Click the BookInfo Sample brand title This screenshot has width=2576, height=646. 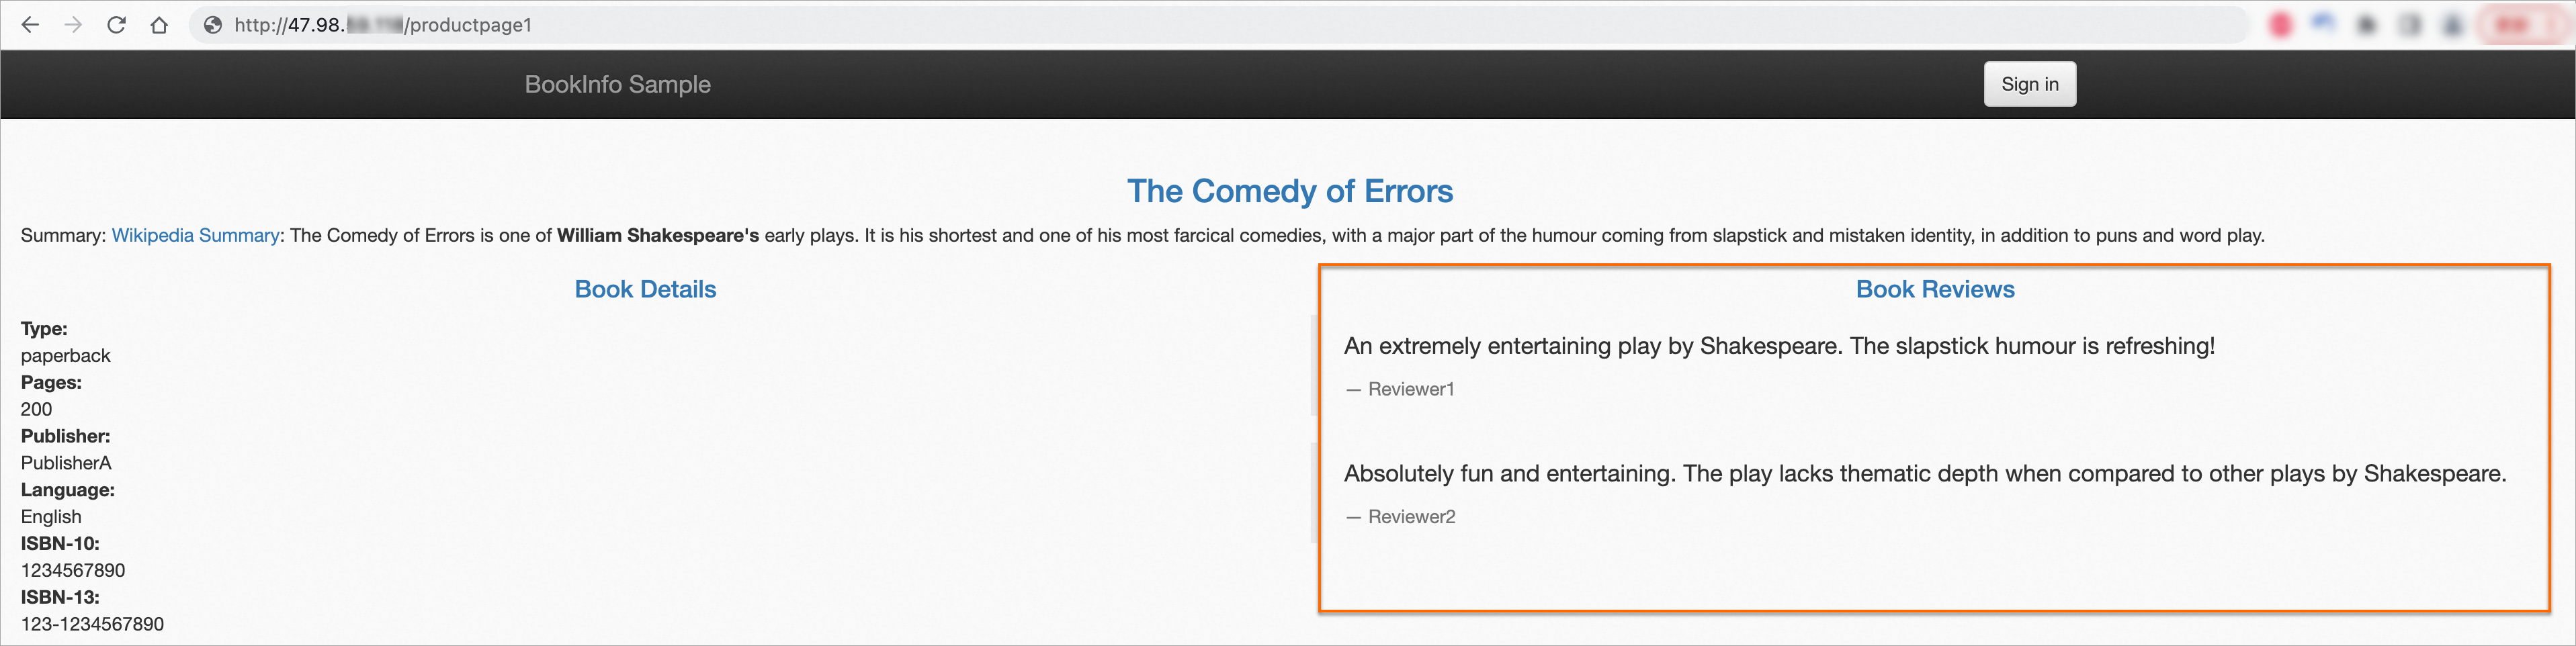pyautogui.click(x=617, y=84)
